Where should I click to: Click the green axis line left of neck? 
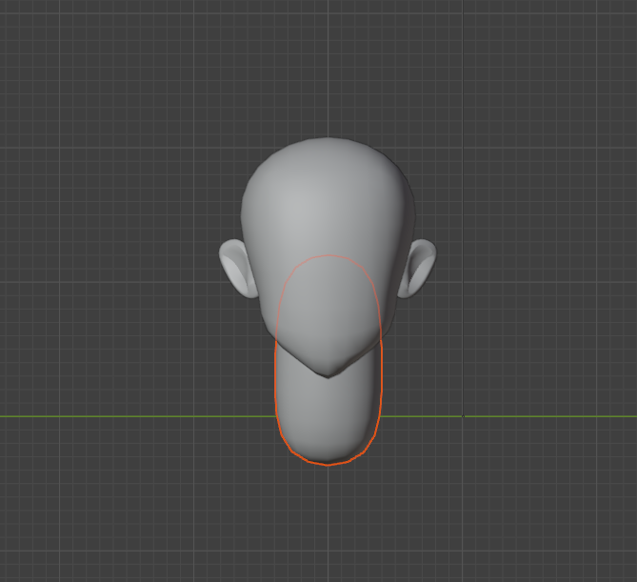point(137,416)
